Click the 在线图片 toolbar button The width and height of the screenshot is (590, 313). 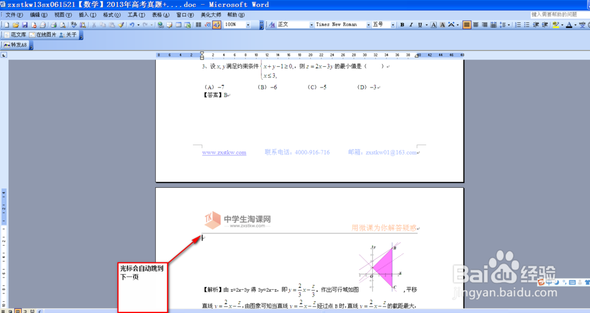42,35
